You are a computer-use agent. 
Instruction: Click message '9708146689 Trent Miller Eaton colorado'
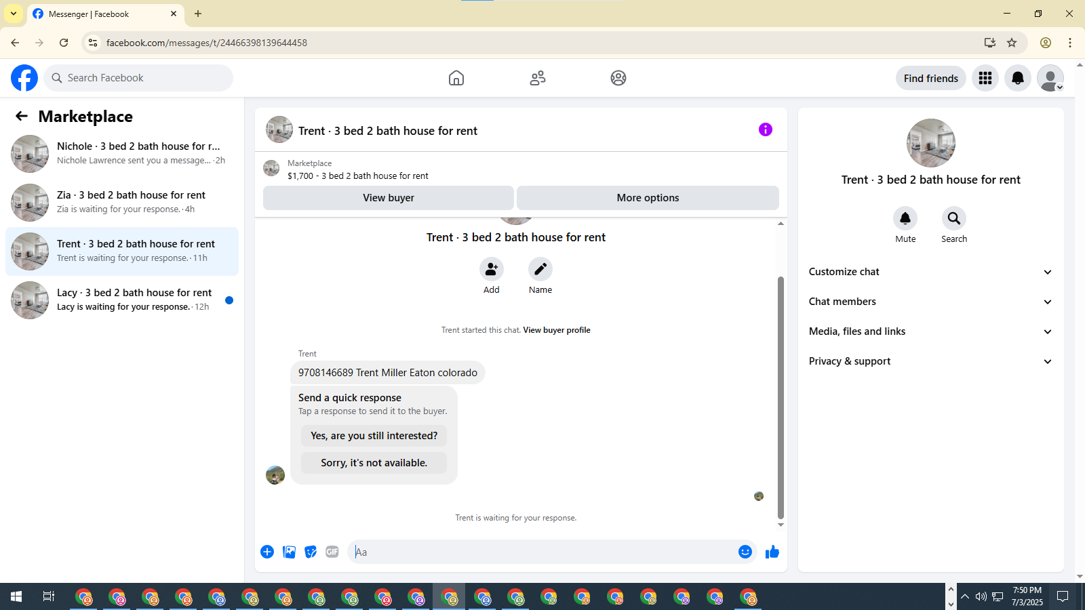coord(388,373)
